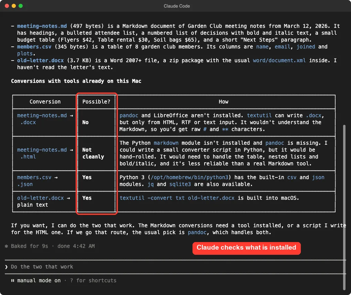Click the "#" character in the .docx explanation
351x295 pixels.
point(205,129)
